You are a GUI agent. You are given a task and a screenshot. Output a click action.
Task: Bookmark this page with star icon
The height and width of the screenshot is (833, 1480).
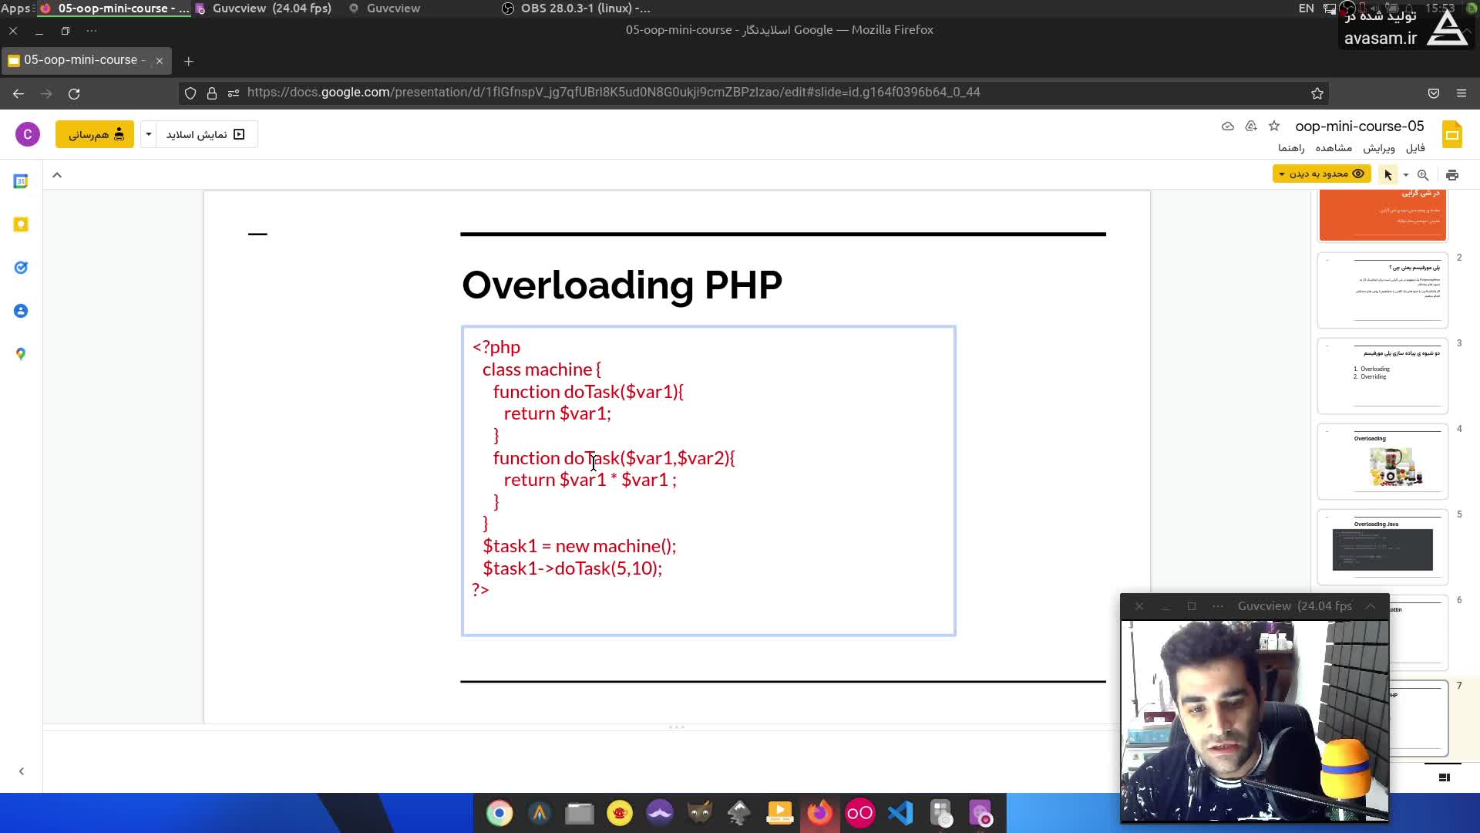(1317, 93)
